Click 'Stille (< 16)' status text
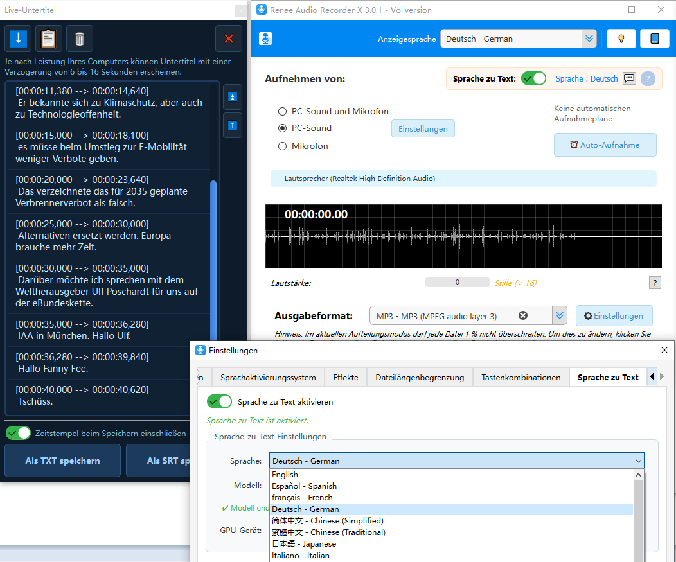Screen dimensions: 676x562 point(515,283)
